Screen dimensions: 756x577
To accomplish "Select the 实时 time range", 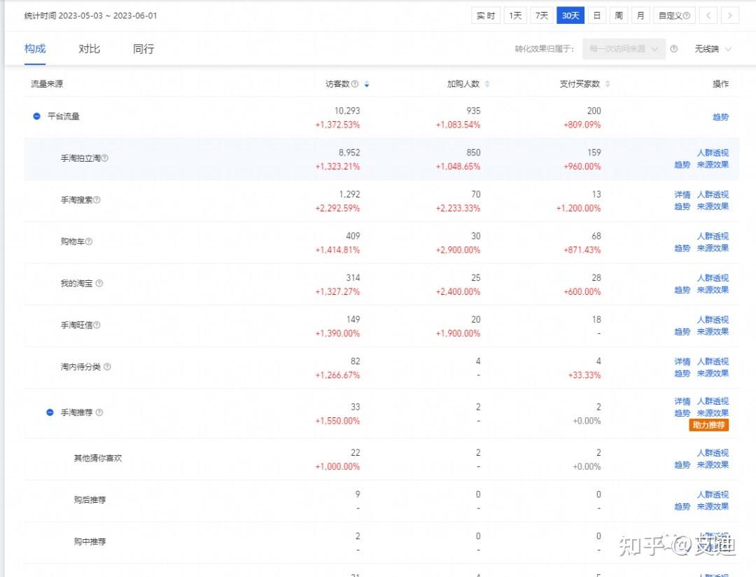I will (486, 15).
